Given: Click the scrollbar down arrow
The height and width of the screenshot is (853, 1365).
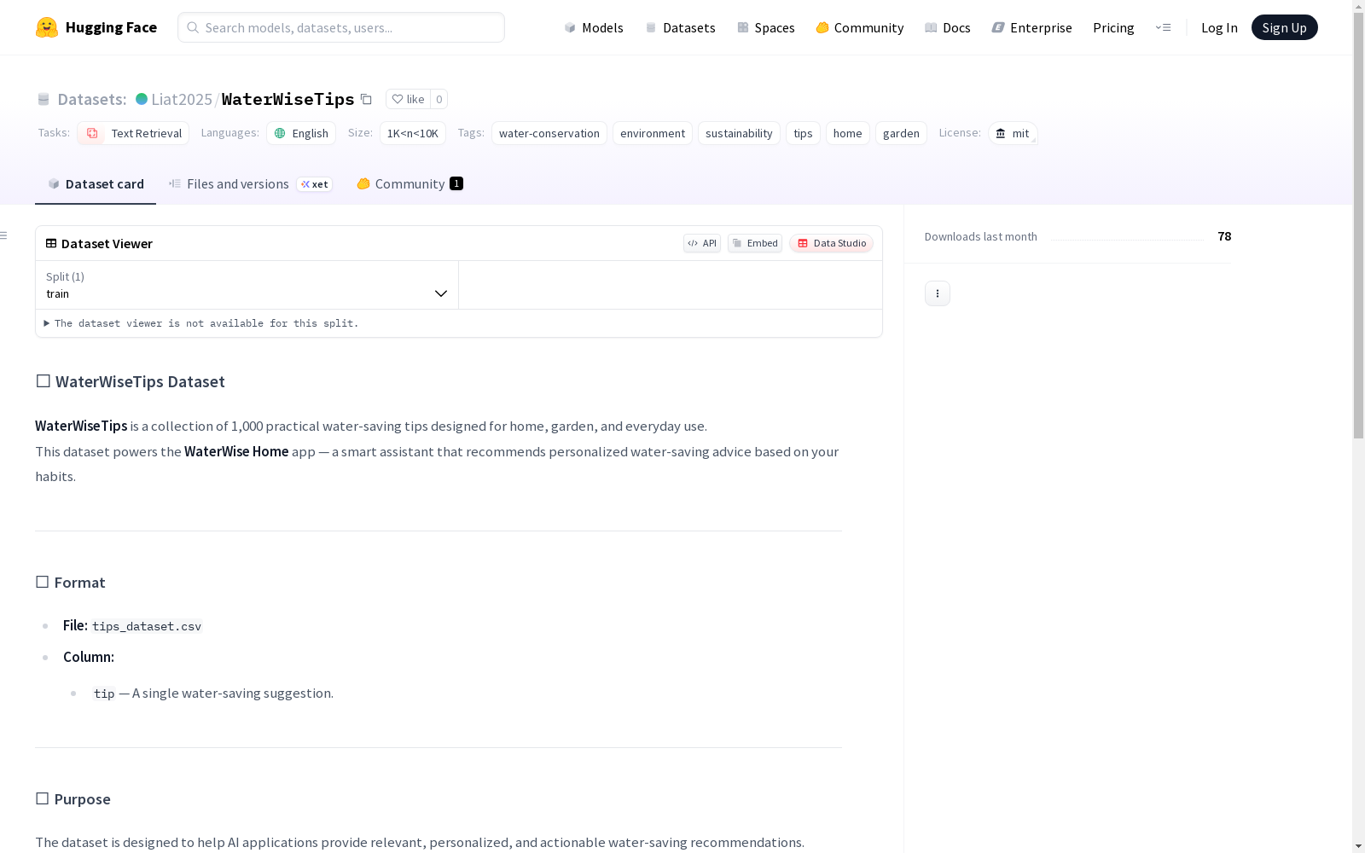Looking at the screenshot, I should tap(1358, 846).
